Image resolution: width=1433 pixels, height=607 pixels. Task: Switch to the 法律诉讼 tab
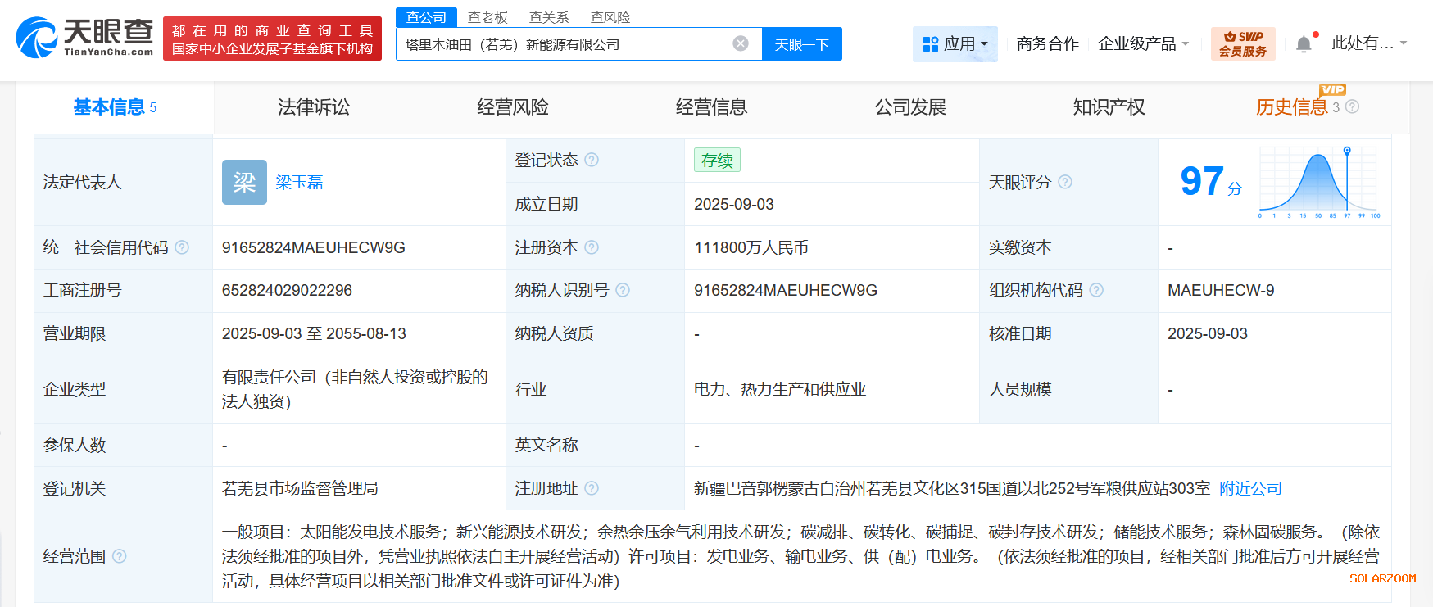tap(313, 107)
